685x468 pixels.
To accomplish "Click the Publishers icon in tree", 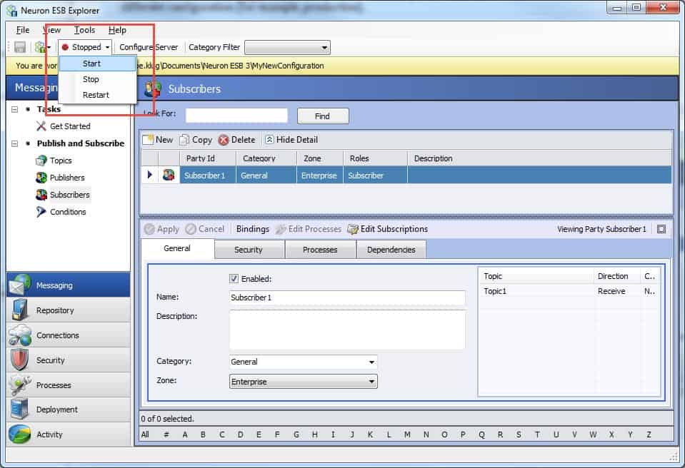I will click(41, 178).
